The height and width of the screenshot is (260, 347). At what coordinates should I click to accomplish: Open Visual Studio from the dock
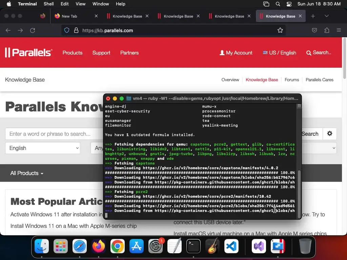pyautogui.click(x=259, y=246)
